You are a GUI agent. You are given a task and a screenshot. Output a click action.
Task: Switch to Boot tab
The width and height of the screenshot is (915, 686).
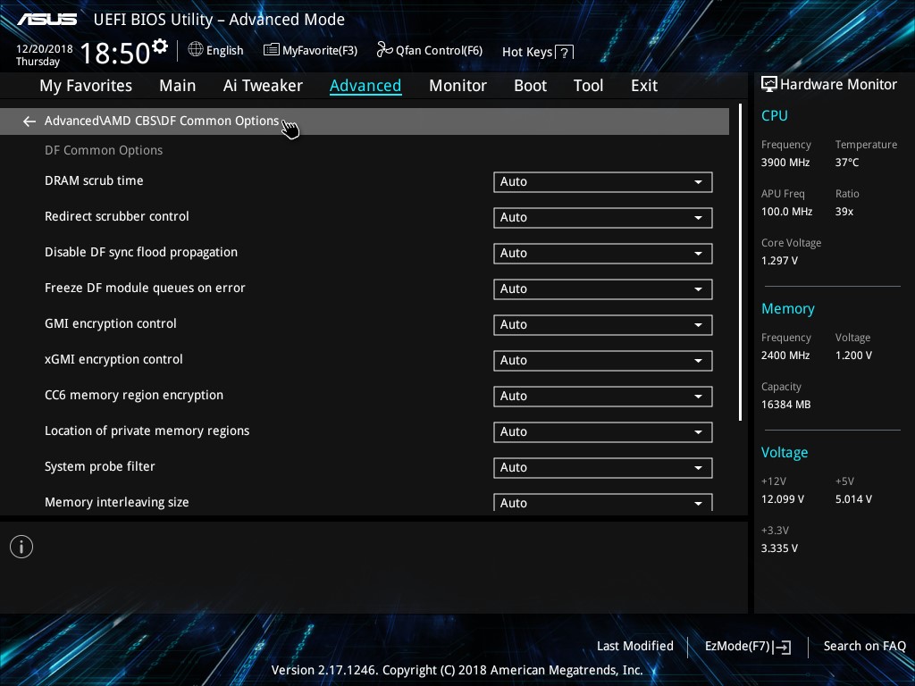530,86
